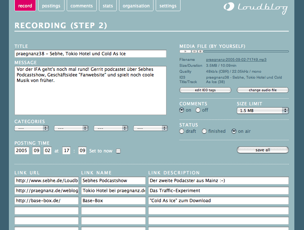
Task: Switch to the postings tab
Action: point(51,6)
